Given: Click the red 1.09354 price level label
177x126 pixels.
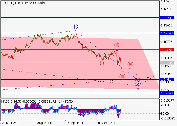Looking at the screenshot, I should tap(167, 50).
